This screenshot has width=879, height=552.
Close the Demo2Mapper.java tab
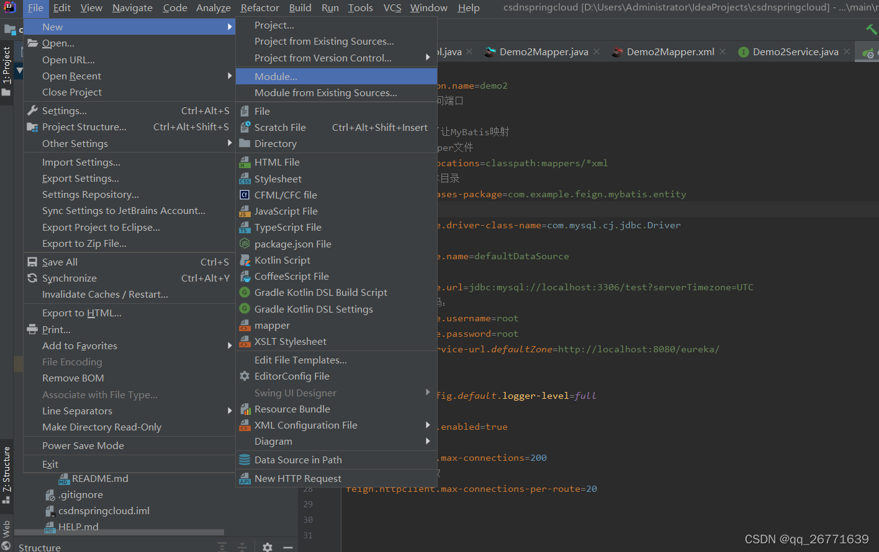pyautogui.click(x=595, y=51)
